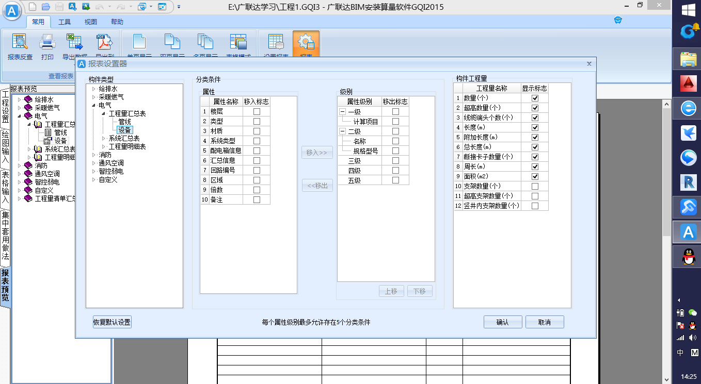Click the <<移出 button
The image size is (701, 384).
click(x=317, y=186)
